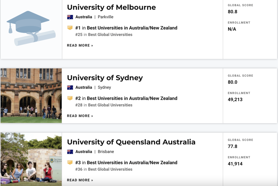The width and height of the screenshot is (278, 186).
Task: Click the gold badge icon next to #3 ranking
Action: [x=70, y=163]
